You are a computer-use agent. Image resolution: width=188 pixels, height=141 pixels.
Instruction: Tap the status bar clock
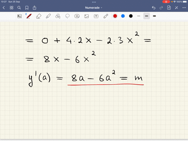pyautogui.click(x=4, y=2)
